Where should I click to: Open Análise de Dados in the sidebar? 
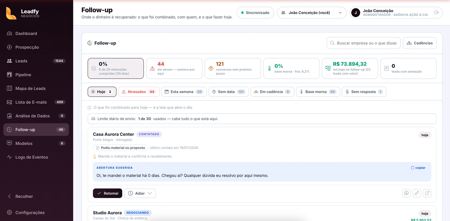pos(36,116)
